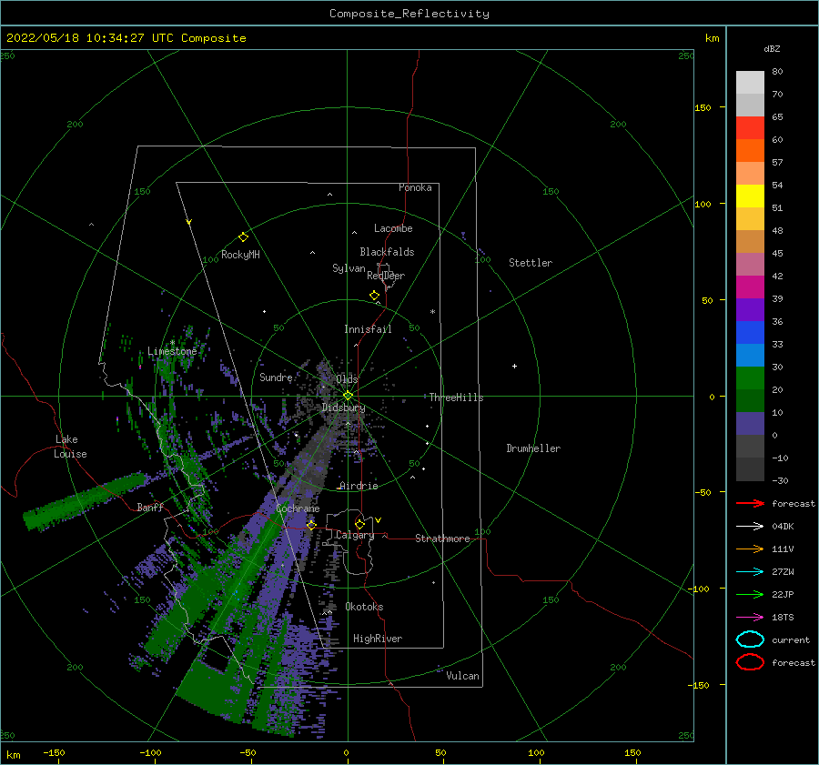819x765 pixels.
Task: Click the cyan current ellipse icon
Action: 750,639
